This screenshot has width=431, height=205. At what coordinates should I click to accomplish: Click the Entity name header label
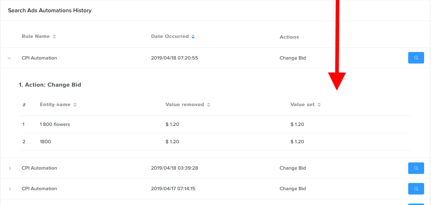pos(55,105)
